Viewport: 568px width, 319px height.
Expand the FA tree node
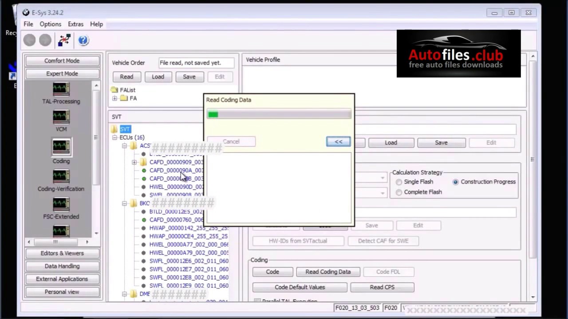(114, 98)
